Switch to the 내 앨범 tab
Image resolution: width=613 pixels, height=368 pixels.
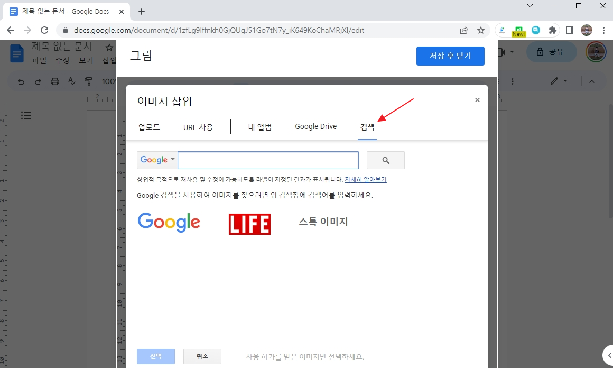[259, 126]
